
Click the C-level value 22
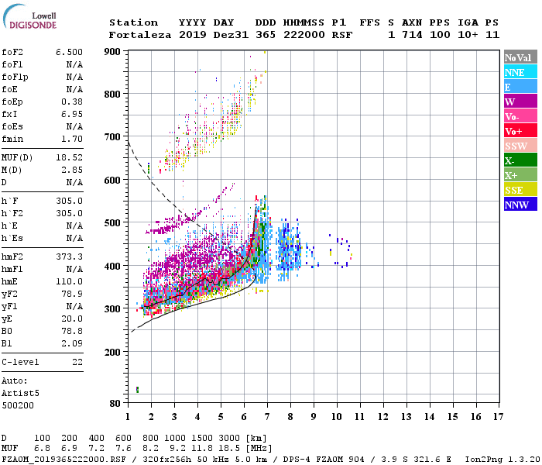(x=77, y=362)
